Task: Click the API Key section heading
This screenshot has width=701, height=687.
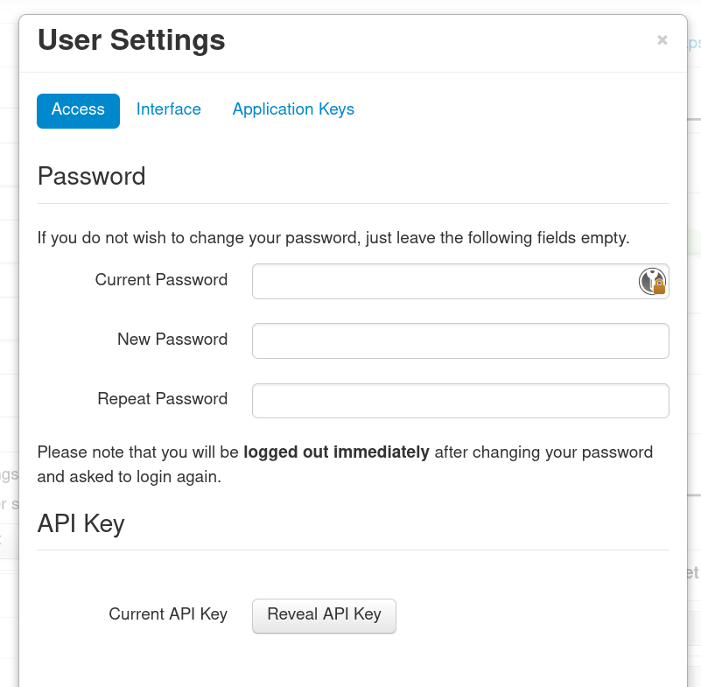Action: coord(81,523)
